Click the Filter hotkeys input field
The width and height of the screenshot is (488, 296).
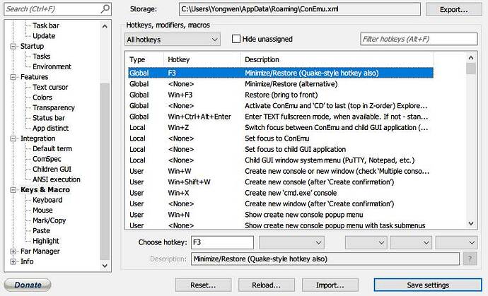417,40
